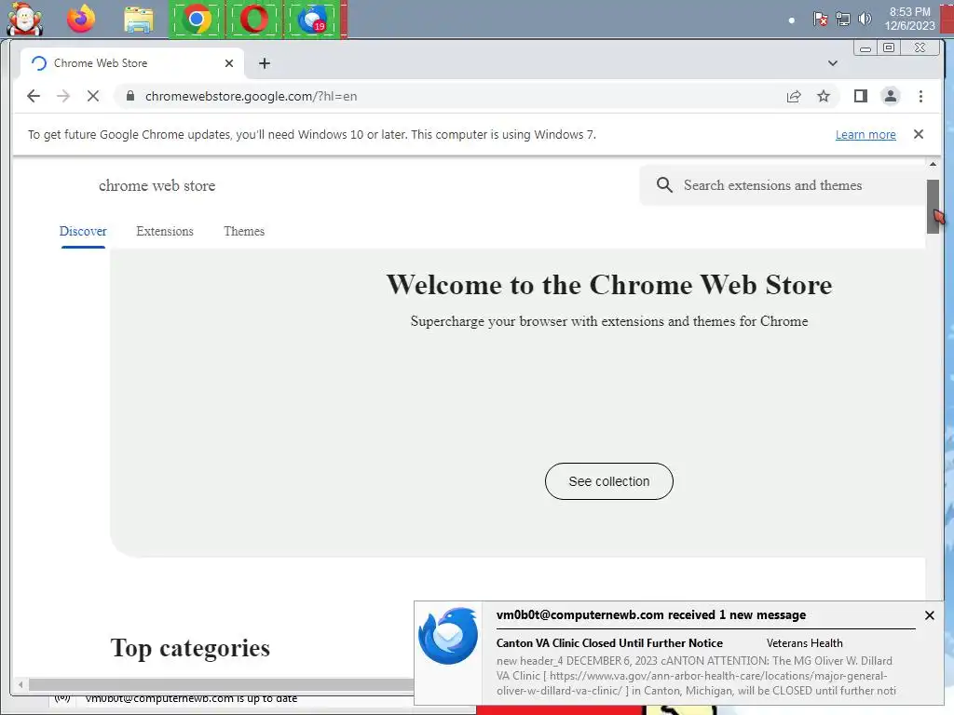This screenshot has width=954, height=715.
Task: Click the See collection button
Action: coord(609,481)
